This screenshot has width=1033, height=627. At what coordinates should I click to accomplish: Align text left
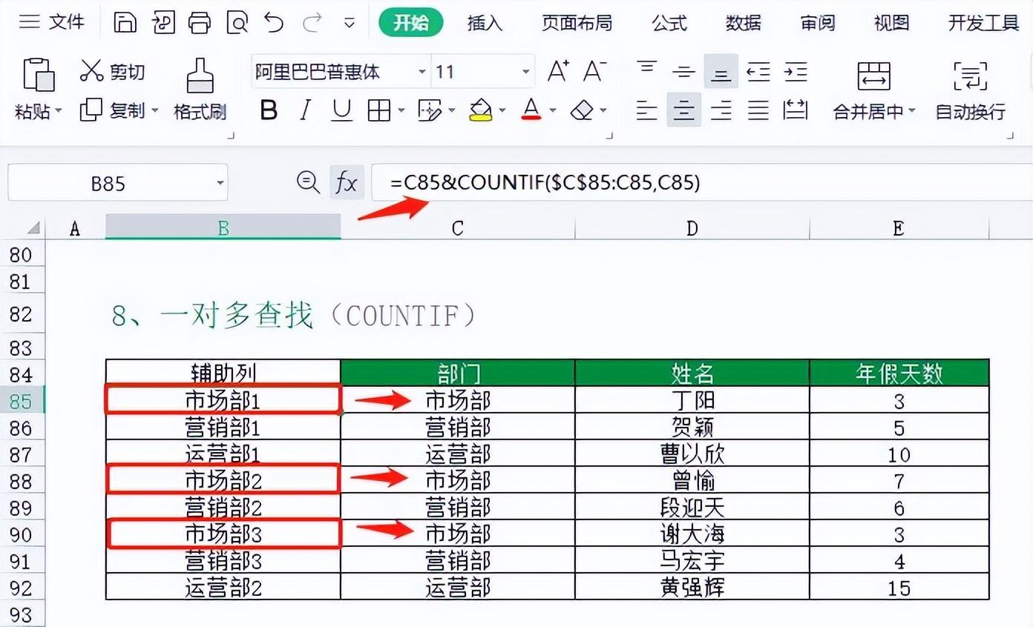(x=647, y=111)
